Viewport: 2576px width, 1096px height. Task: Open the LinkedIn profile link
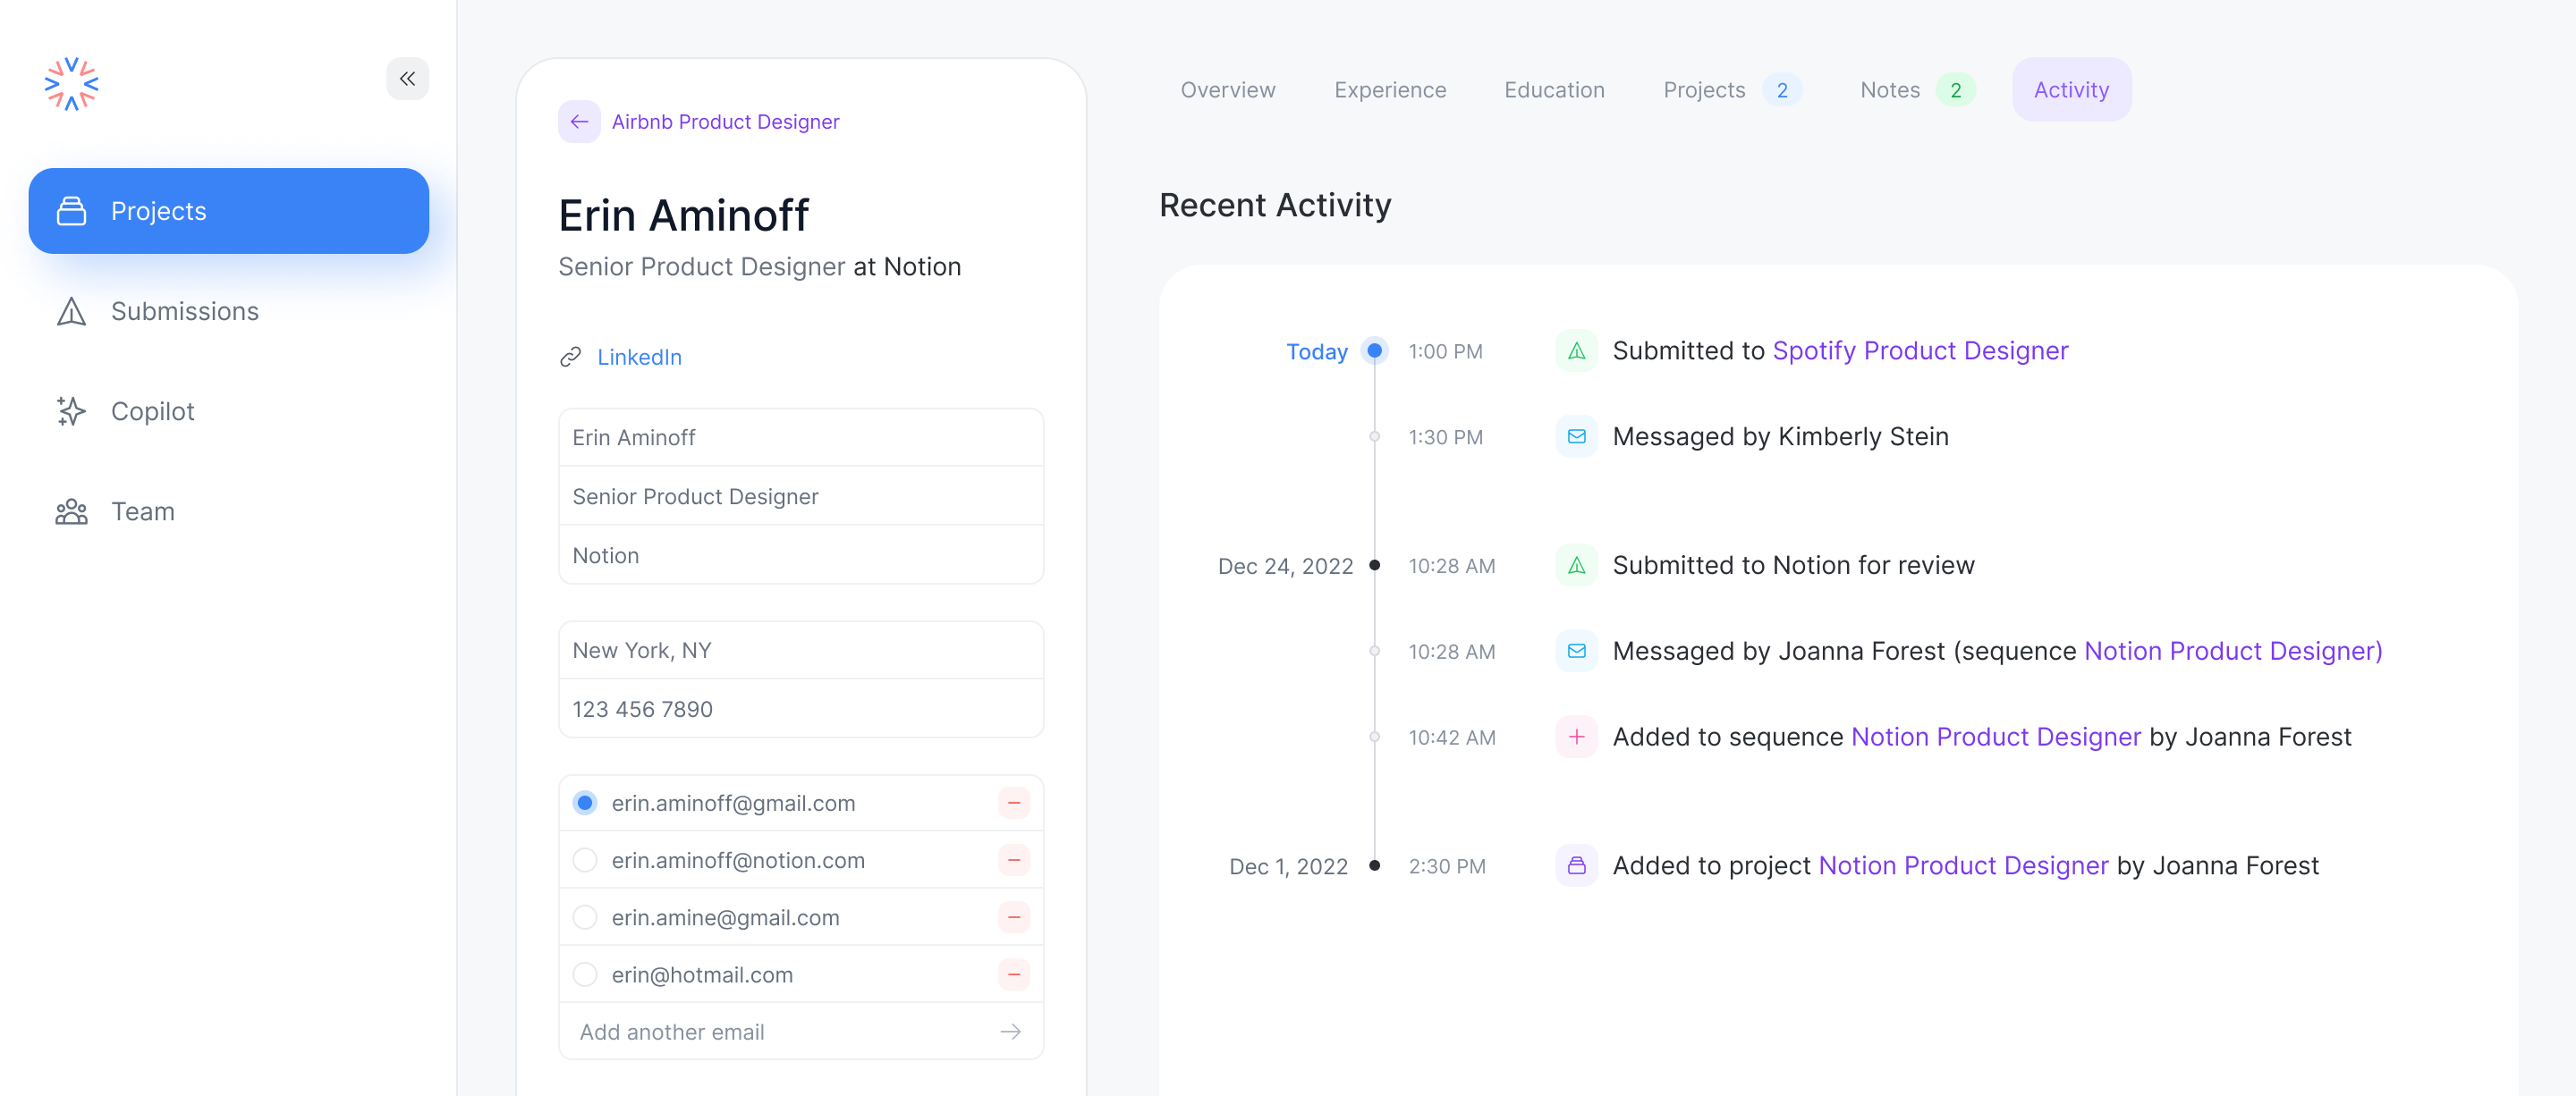tap(639, 357)
